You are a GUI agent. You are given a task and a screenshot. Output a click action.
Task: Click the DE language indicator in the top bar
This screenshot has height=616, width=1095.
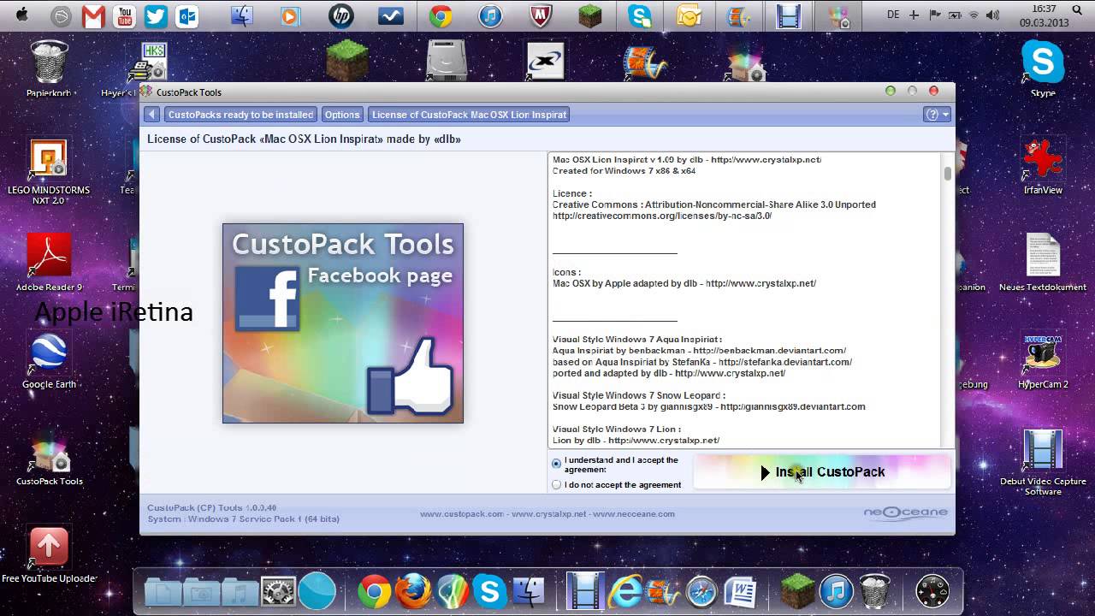click(894, 15)
